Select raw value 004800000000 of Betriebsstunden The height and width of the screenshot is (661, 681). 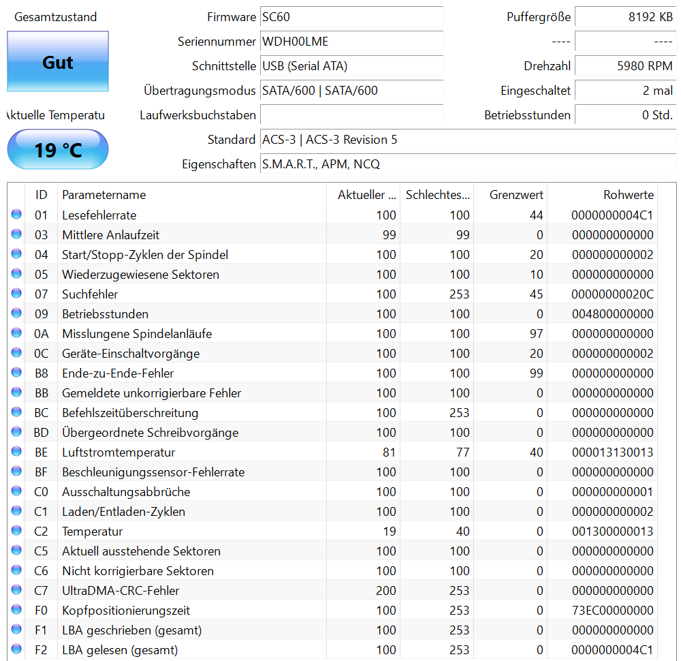tap(612, 313)
